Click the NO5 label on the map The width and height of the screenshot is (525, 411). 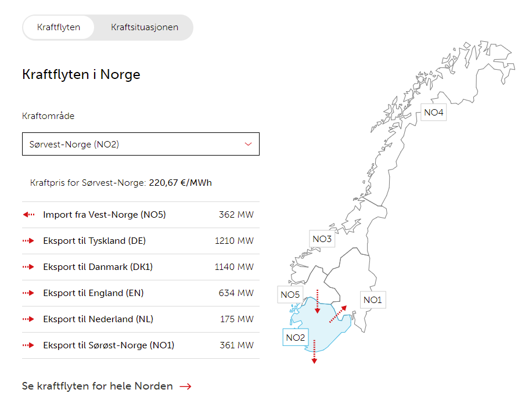[x=290, y=294]
